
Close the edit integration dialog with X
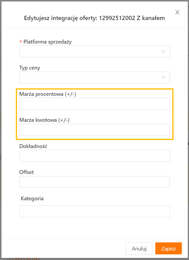pyautogui.click(x=177, y=12)
